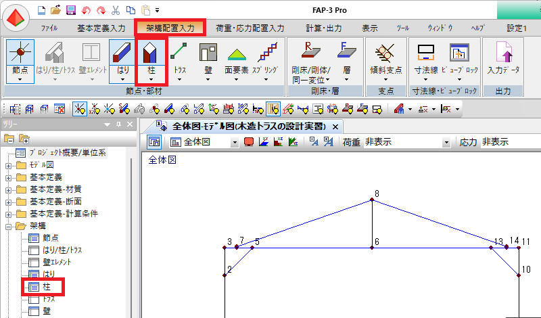Screen dimensions: 541x318
Task: Click the collapse-all folders icon in tree panel
Action: click(x=9, y=139)
